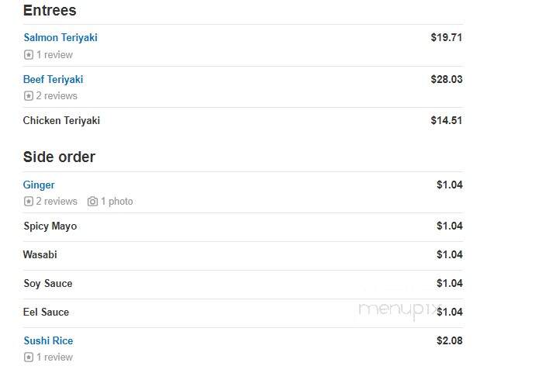View the 1 review for Sushi Rice
Viewport: 539px width, 373px height.
pyautogui.click(x=54, y=357)
